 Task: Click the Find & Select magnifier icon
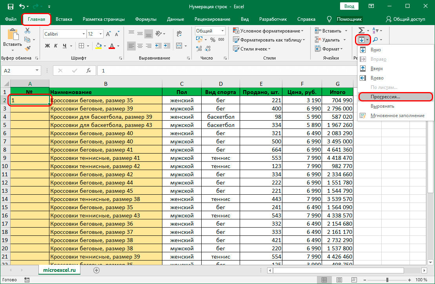coord(375,40)
